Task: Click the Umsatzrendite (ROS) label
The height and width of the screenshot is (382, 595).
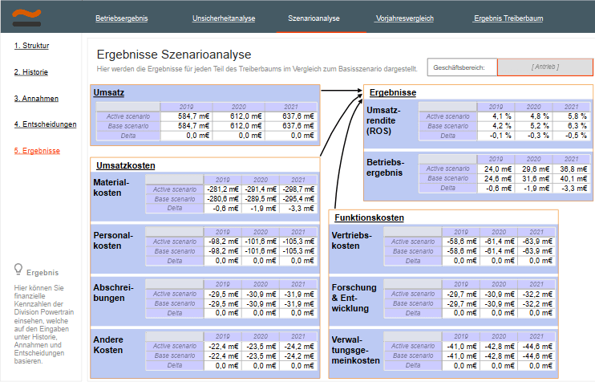Action: [383, 120]
